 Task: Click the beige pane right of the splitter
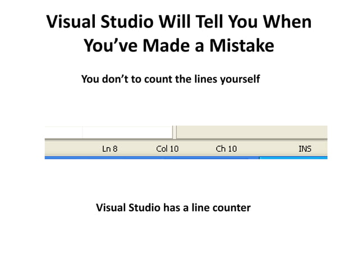[252, 132]
